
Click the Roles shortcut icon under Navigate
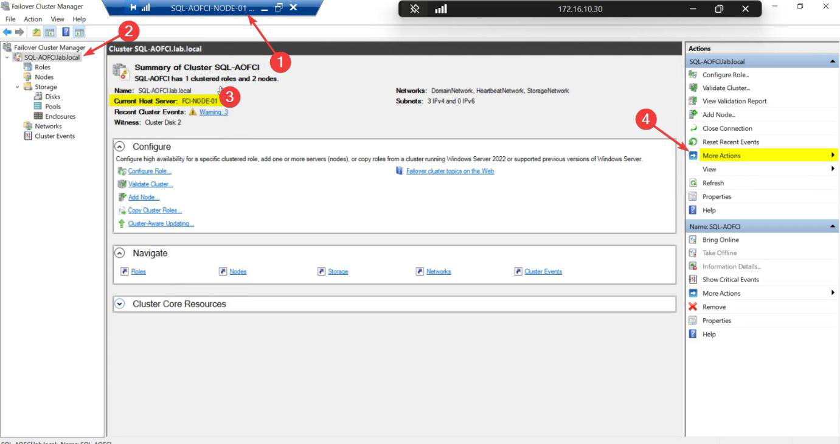pos(124,271)
